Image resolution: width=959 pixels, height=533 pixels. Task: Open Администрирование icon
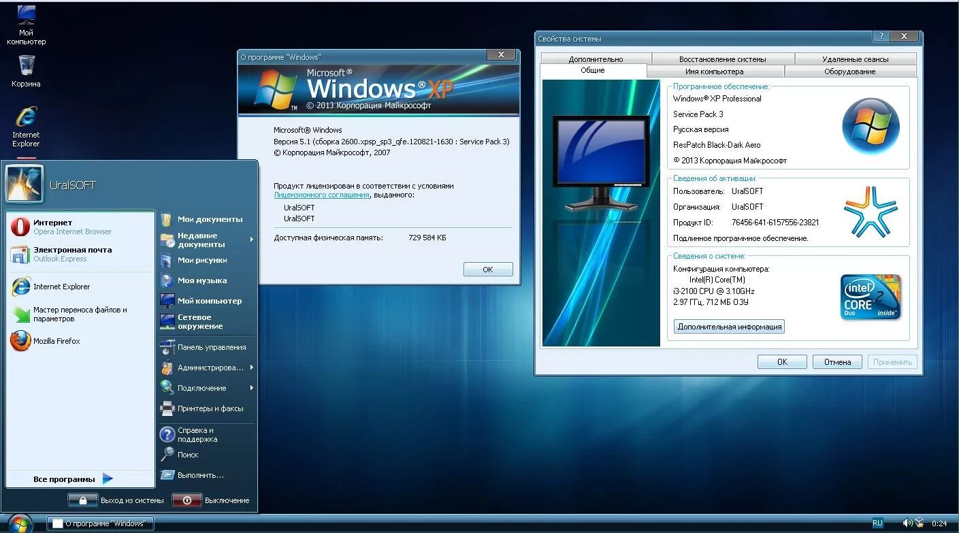click(167, 368)
